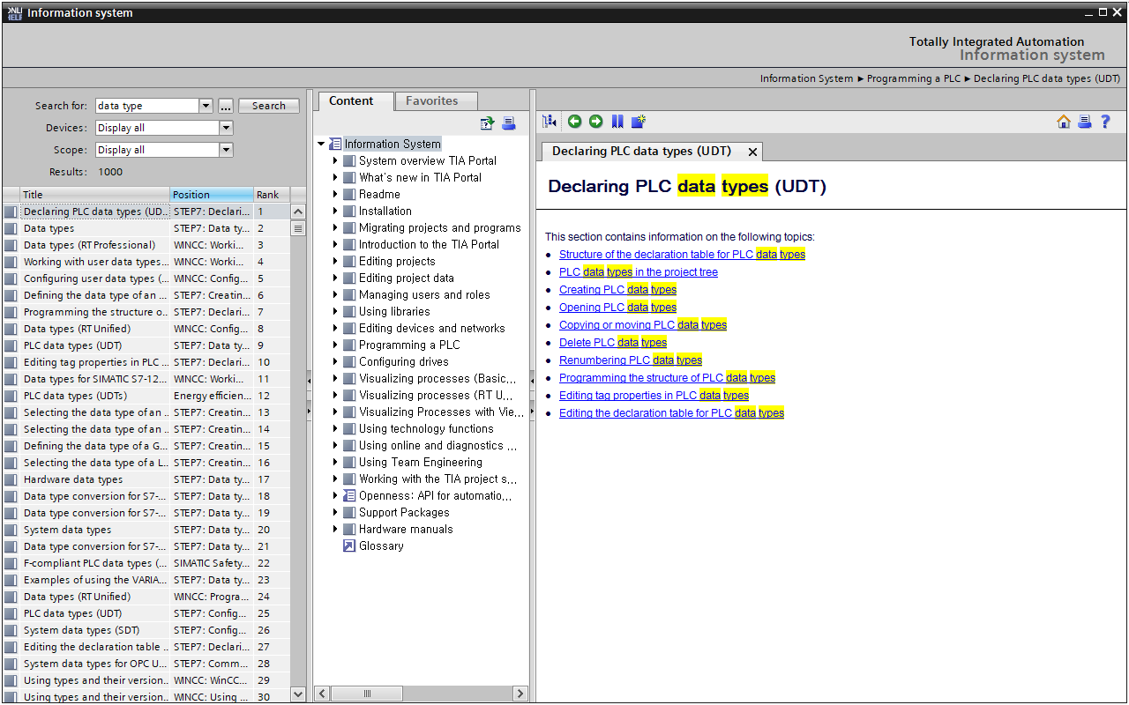Click the blue question mark help icon
Image resolution: width=1129 pixels, height=705 pixels.
pyautogui.click(x=1105, y=122)
